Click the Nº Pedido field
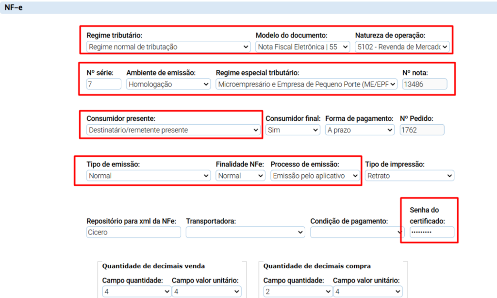 pos(422,130)
